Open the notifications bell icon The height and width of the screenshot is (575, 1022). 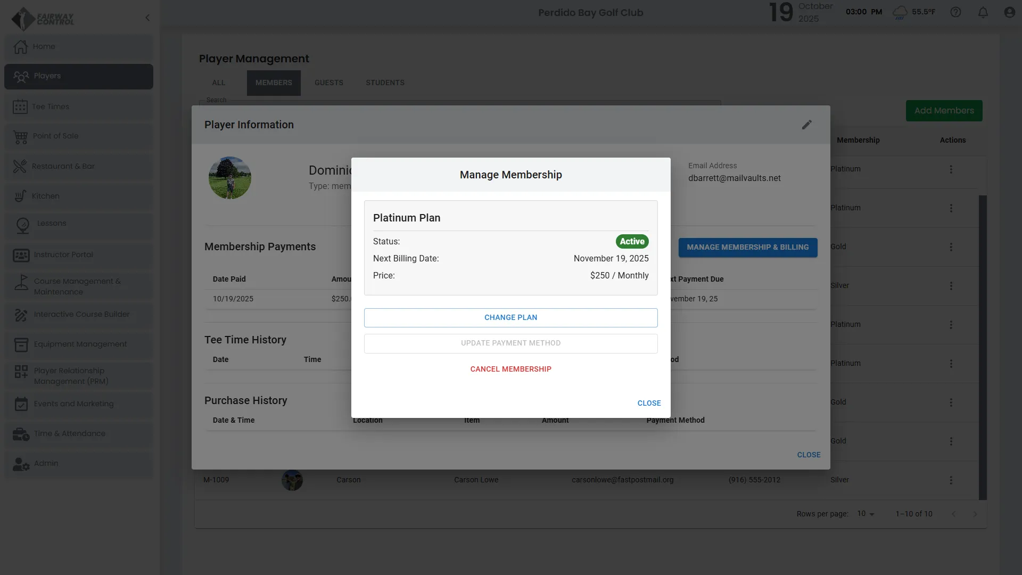click(x=983, y=12)
